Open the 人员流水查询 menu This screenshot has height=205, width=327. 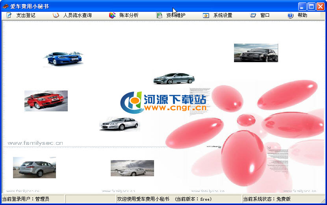pos(77,15)
